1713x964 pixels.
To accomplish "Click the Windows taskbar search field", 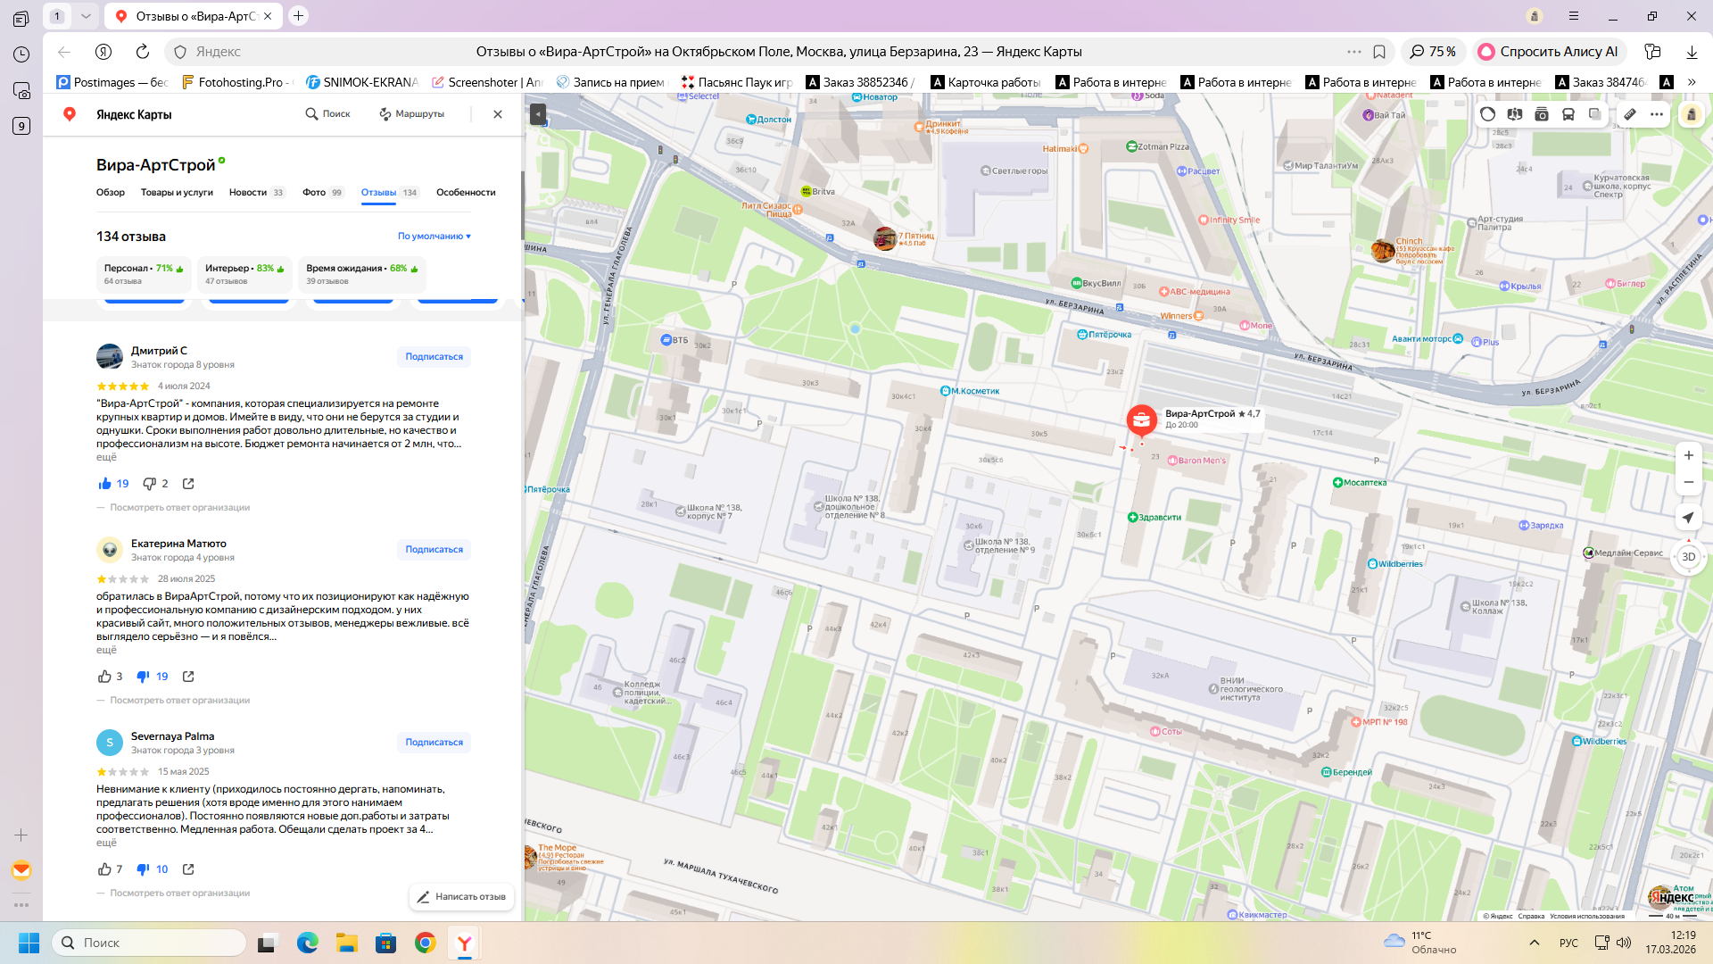I will point(150,943).
